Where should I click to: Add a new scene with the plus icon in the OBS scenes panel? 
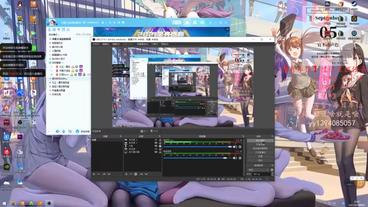pyautogui.click(x=94, y=174)
